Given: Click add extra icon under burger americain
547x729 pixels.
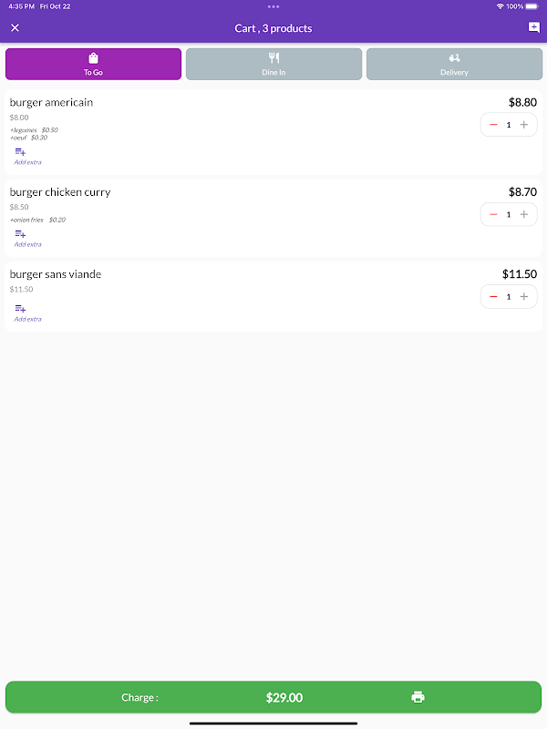Looking at the screenshot, I should (x=20, y=152).
